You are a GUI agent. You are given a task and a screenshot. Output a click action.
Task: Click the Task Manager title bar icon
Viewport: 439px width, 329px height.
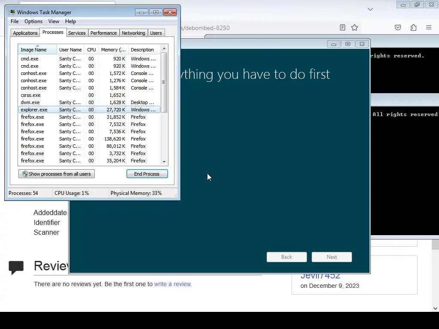(x=12, y=12)
